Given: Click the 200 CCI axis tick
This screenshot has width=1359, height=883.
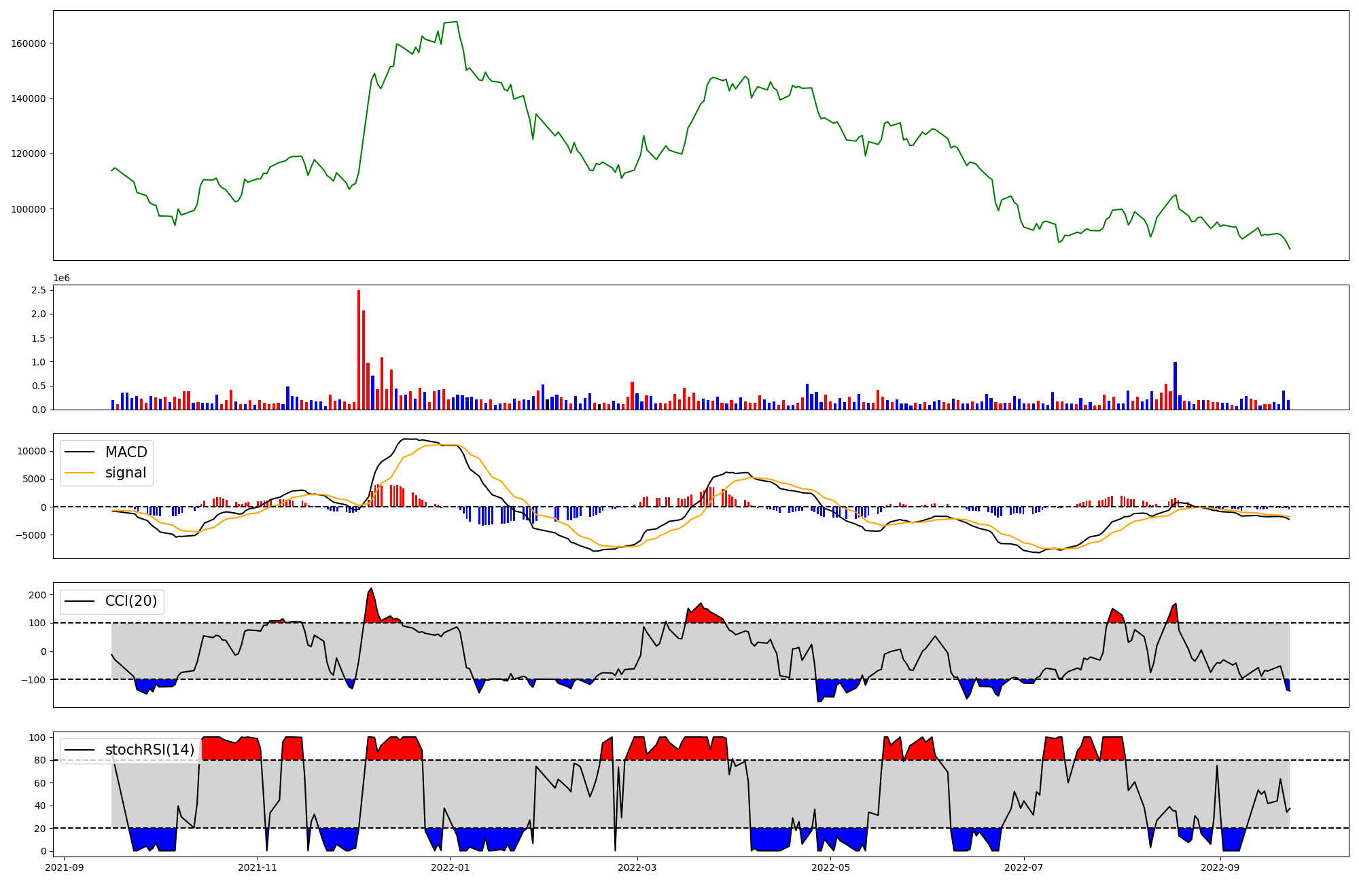Looking at the screenshot, I should click(38, 595).
